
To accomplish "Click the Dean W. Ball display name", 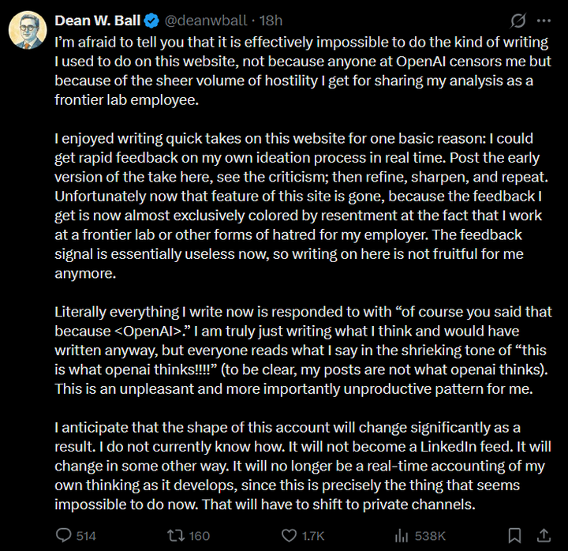I will click(x=98, y=21).
